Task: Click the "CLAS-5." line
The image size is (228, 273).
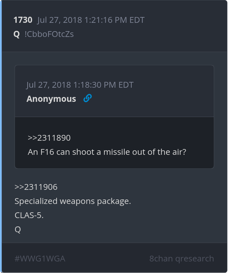Action: [29, 216]
